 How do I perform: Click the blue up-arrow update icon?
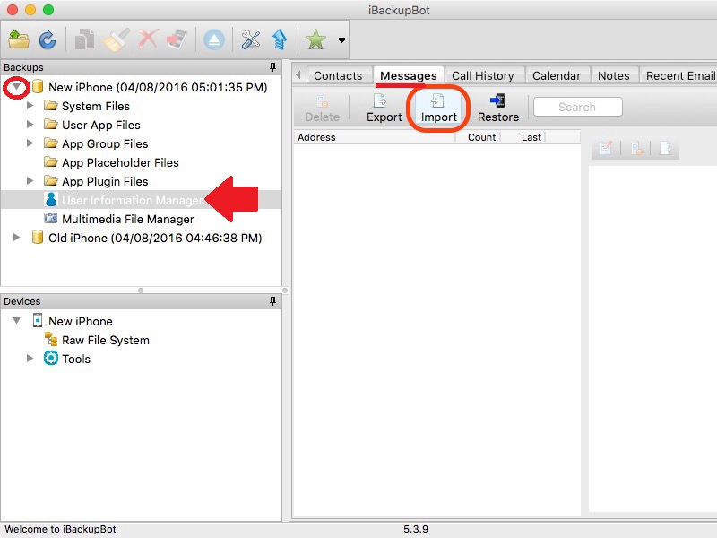280,39
